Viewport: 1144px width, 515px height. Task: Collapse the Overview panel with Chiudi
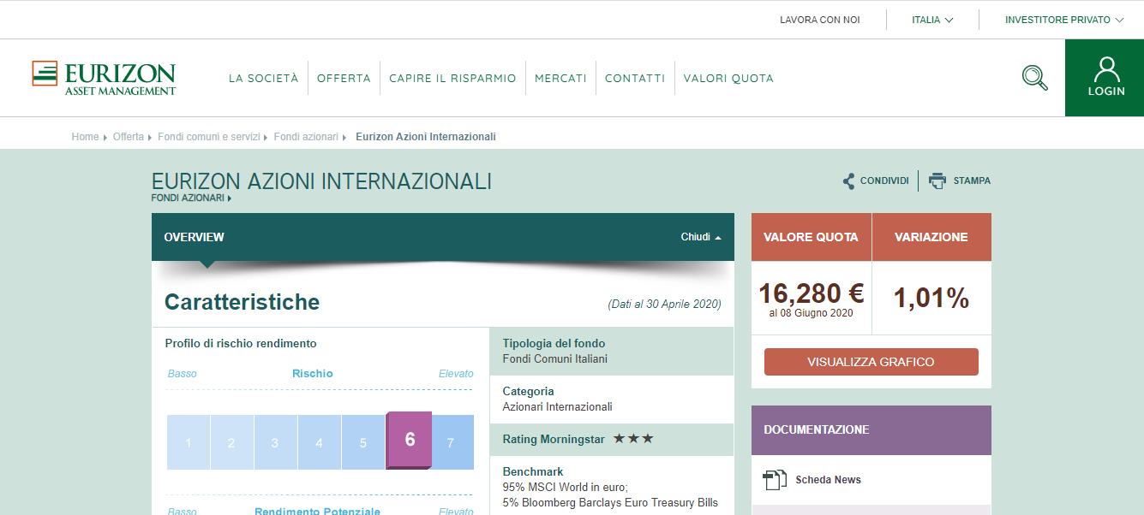(700, 237)
